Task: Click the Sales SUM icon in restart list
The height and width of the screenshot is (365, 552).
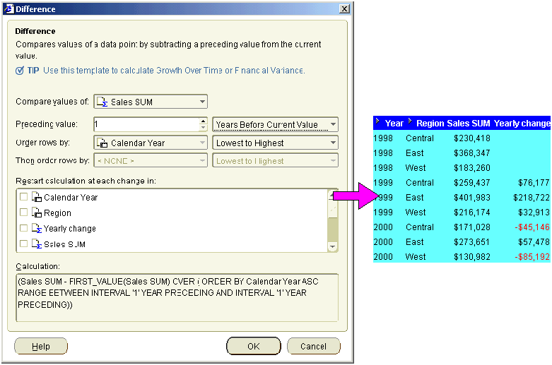Action: coord(37,244)
